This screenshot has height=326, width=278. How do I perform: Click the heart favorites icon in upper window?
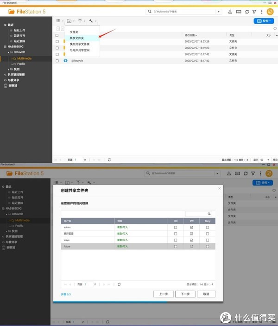pos(275,29)
